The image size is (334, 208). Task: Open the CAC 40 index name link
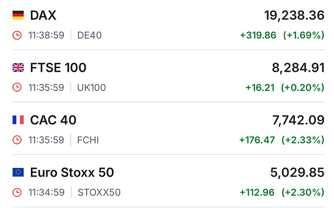(53, 120)
